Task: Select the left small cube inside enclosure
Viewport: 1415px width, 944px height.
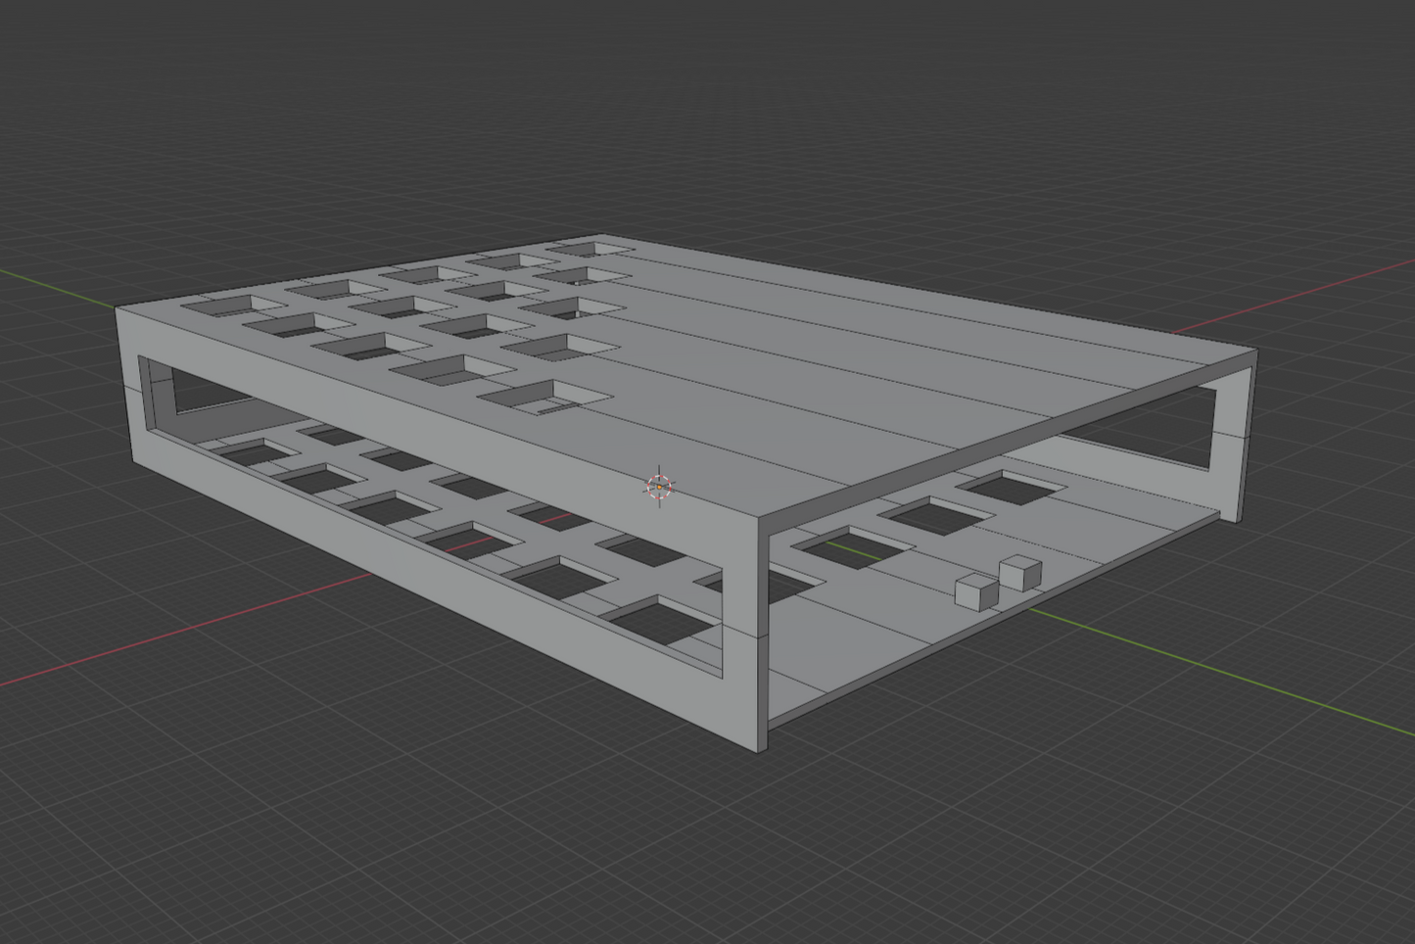Action: 975,592
